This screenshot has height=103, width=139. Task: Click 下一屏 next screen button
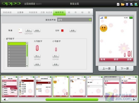(125, 68)
